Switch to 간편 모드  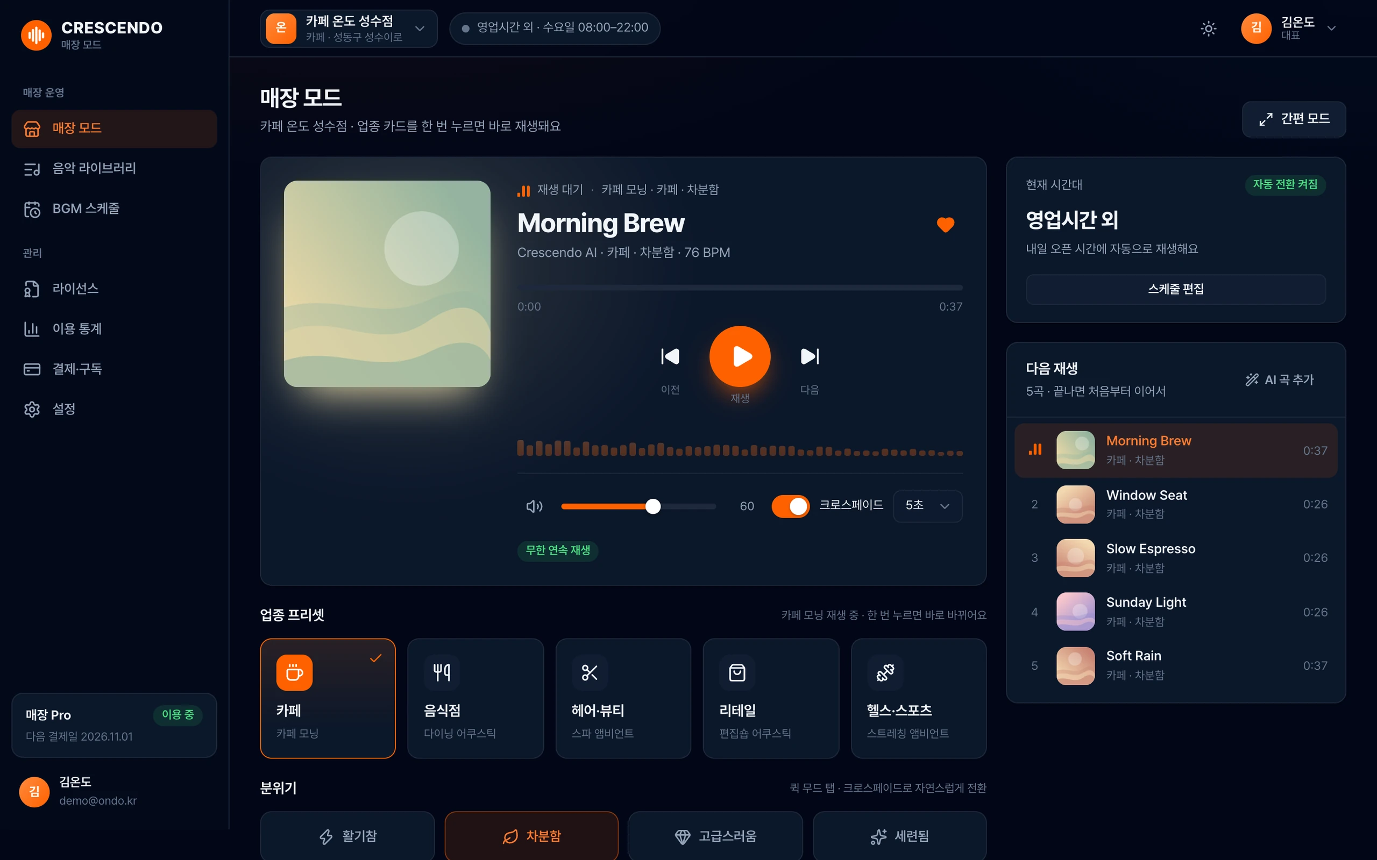[1293, 119]
